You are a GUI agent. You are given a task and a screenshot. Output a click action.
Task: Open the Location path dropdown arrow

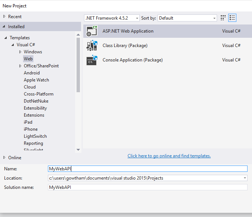pos(245,178)
